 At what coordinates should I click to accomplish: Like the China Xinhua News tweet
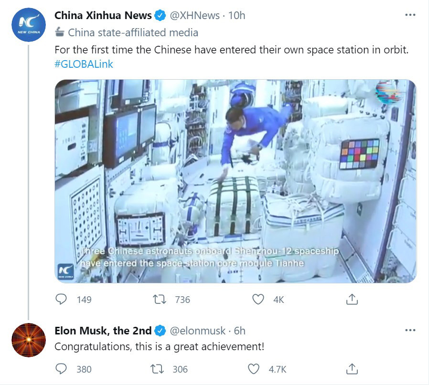click(x=258, y=300)
